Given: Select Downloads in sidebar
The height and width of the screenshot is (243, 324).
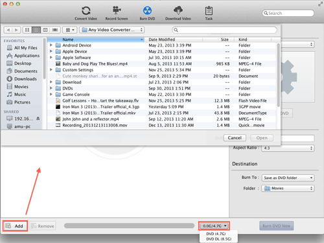Looking at the screenshot, I should point(22,79).
